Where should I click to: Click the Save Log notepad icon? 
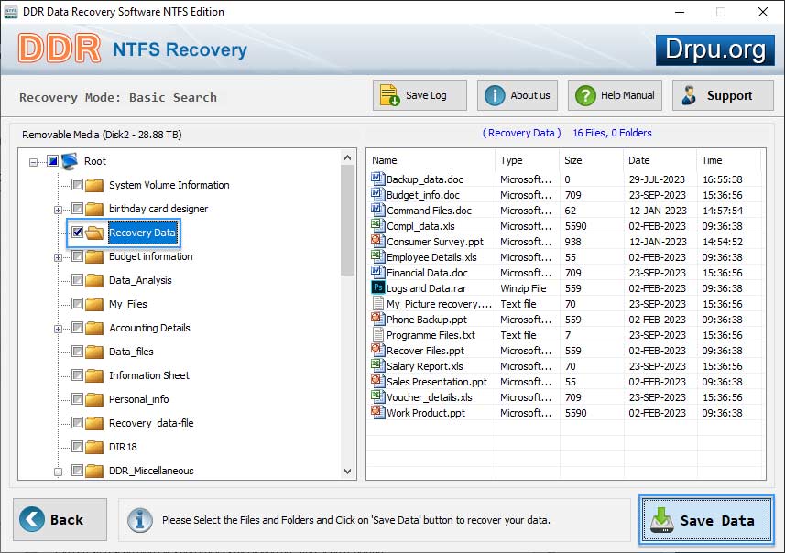[x=389, y=95]
